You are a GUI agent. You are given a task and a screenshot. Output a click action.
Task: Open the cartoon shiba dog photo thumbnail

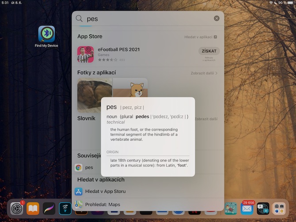[x=130, y=88]
